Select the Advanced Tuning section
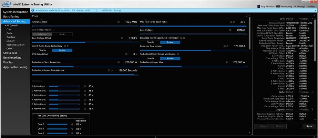 (x=15, y=21)
